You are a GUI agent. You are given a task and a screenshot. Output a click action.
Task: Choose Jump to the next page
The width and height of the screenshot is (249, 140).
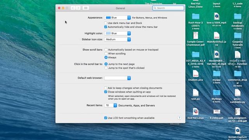[106, 64]
